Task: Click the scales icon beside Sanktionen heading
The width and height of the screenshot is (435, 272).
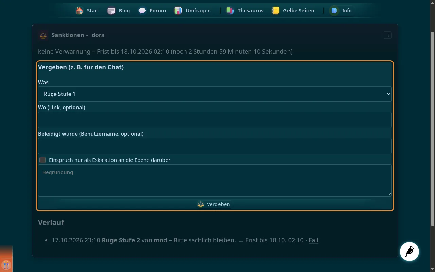Action: pos(43,35)
